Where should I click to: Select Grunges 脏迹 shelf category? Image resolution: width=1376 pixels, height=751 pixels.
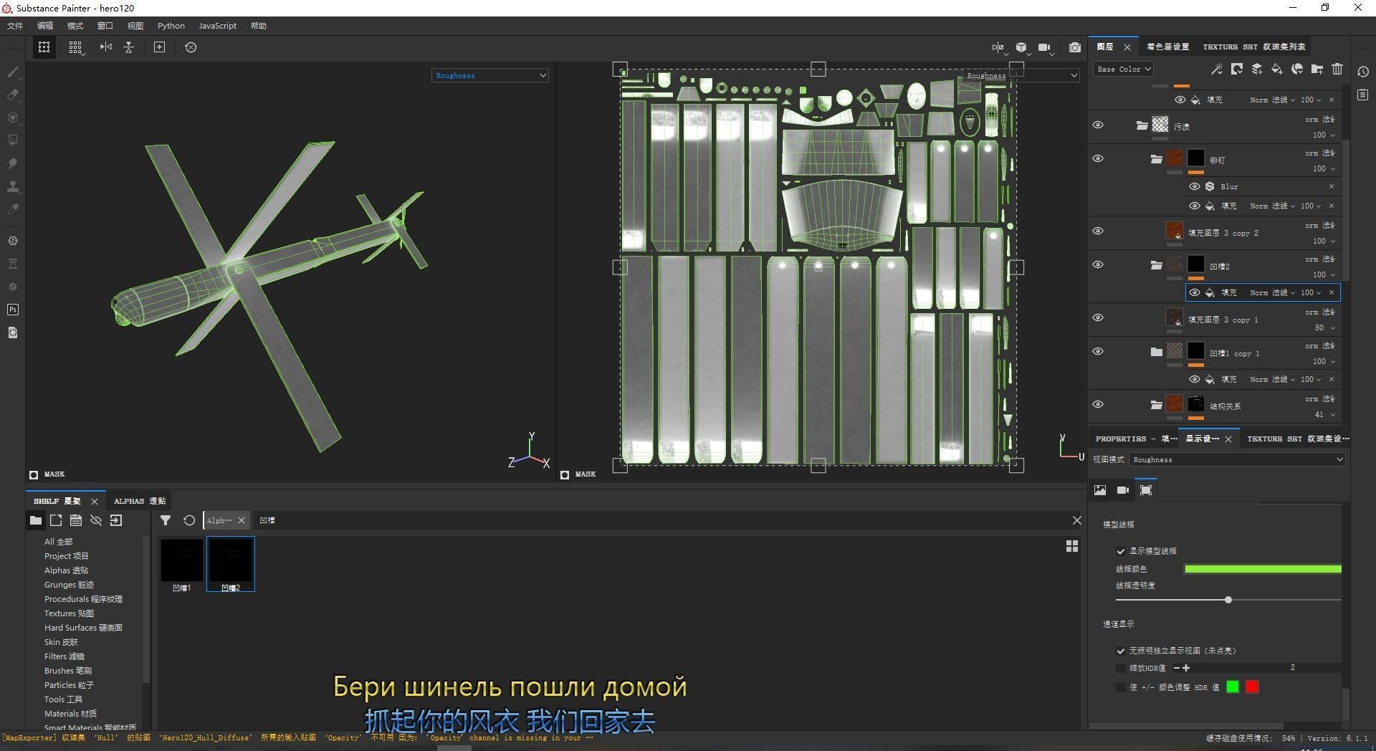tap(70, 585)
